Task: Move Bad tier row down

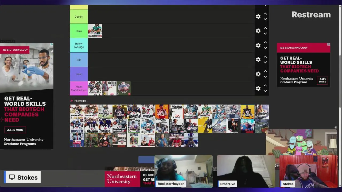Action: click(265, 62)
